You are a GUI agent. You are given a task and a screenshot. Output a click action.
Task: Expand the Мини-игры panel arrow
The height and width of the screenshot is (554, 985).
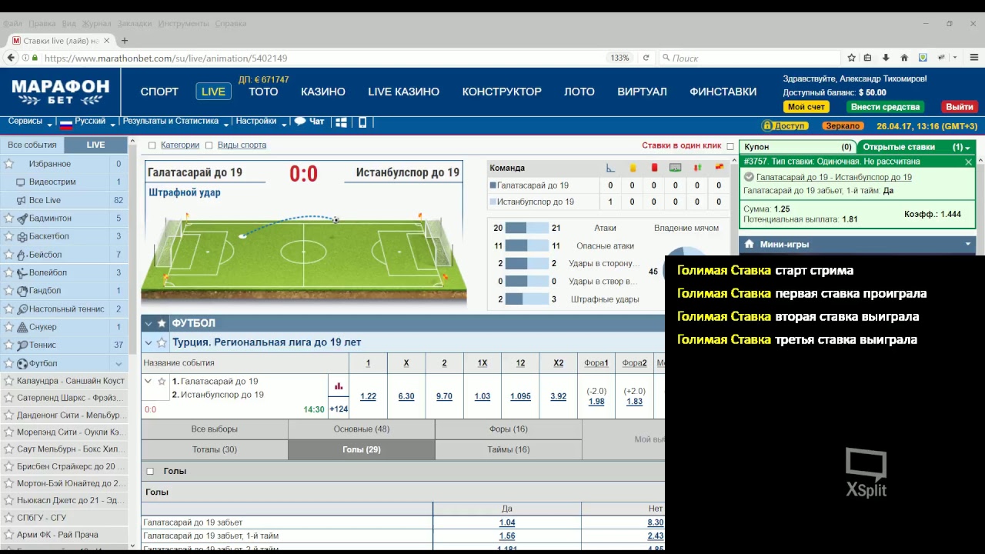point(968,244)
